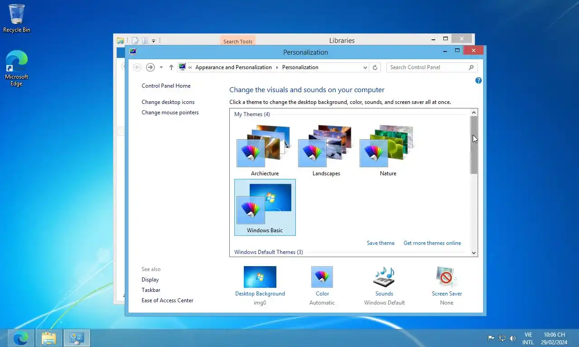Viewport: 579px width, 347px height.
Task: Click the Save theme link
Action: tap(380, 243)
